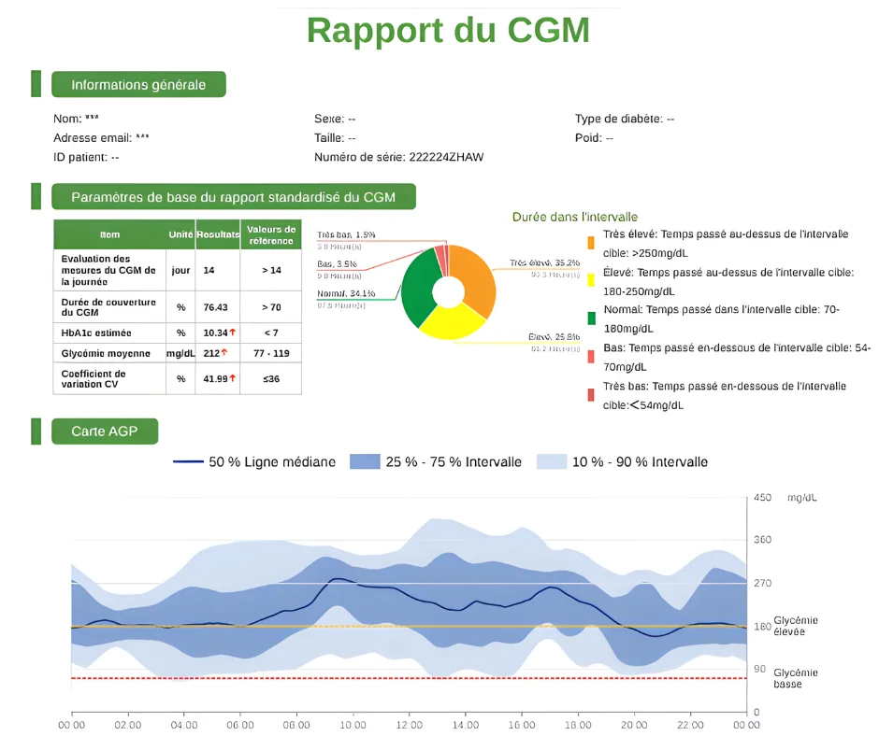Click the green bar beside Informations générale
This screenshot has height=736, width=879.
[x=36, y=84]
